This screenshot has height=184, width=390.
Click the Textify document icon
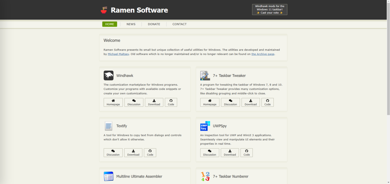point(109,126)
